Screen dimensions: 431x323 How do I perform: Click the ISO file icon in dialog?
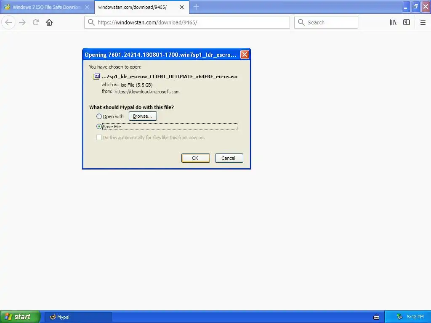96,77
